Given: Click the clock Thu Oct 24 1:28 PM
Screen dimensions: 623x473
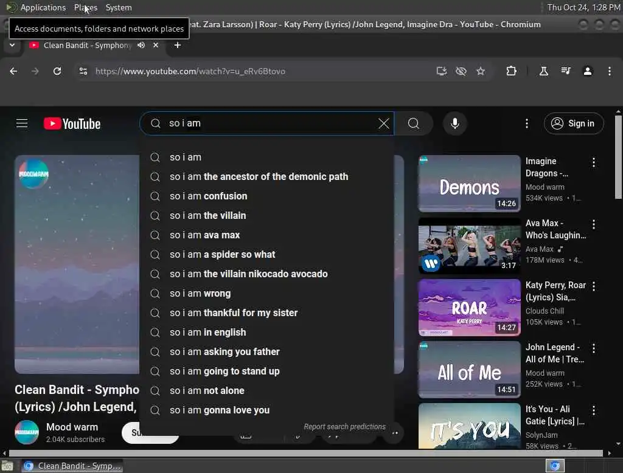Looking at the screenshot, I should click(x=583, y=7).
